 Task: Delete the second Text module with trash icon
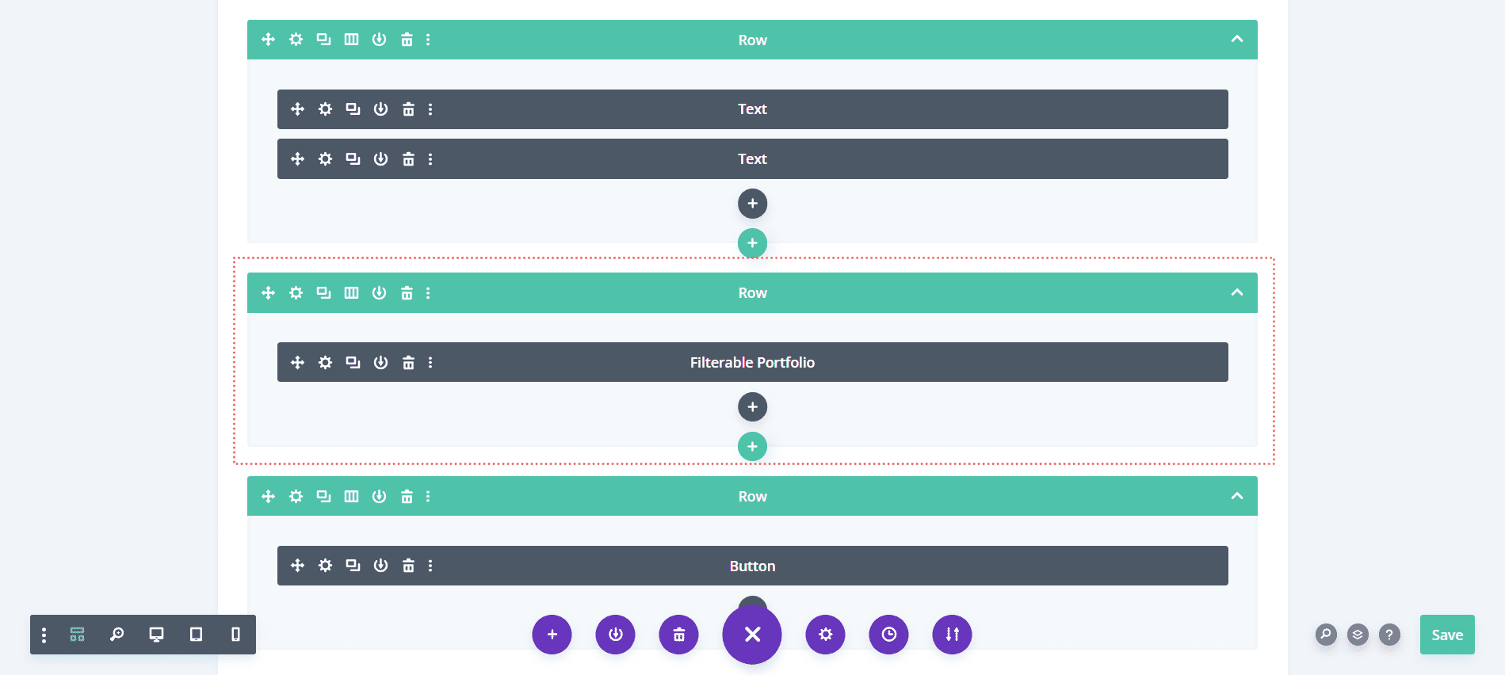(x=408, y=158)
